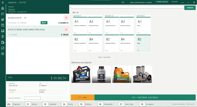Select hose A1 of Surtidor 01

80,26
